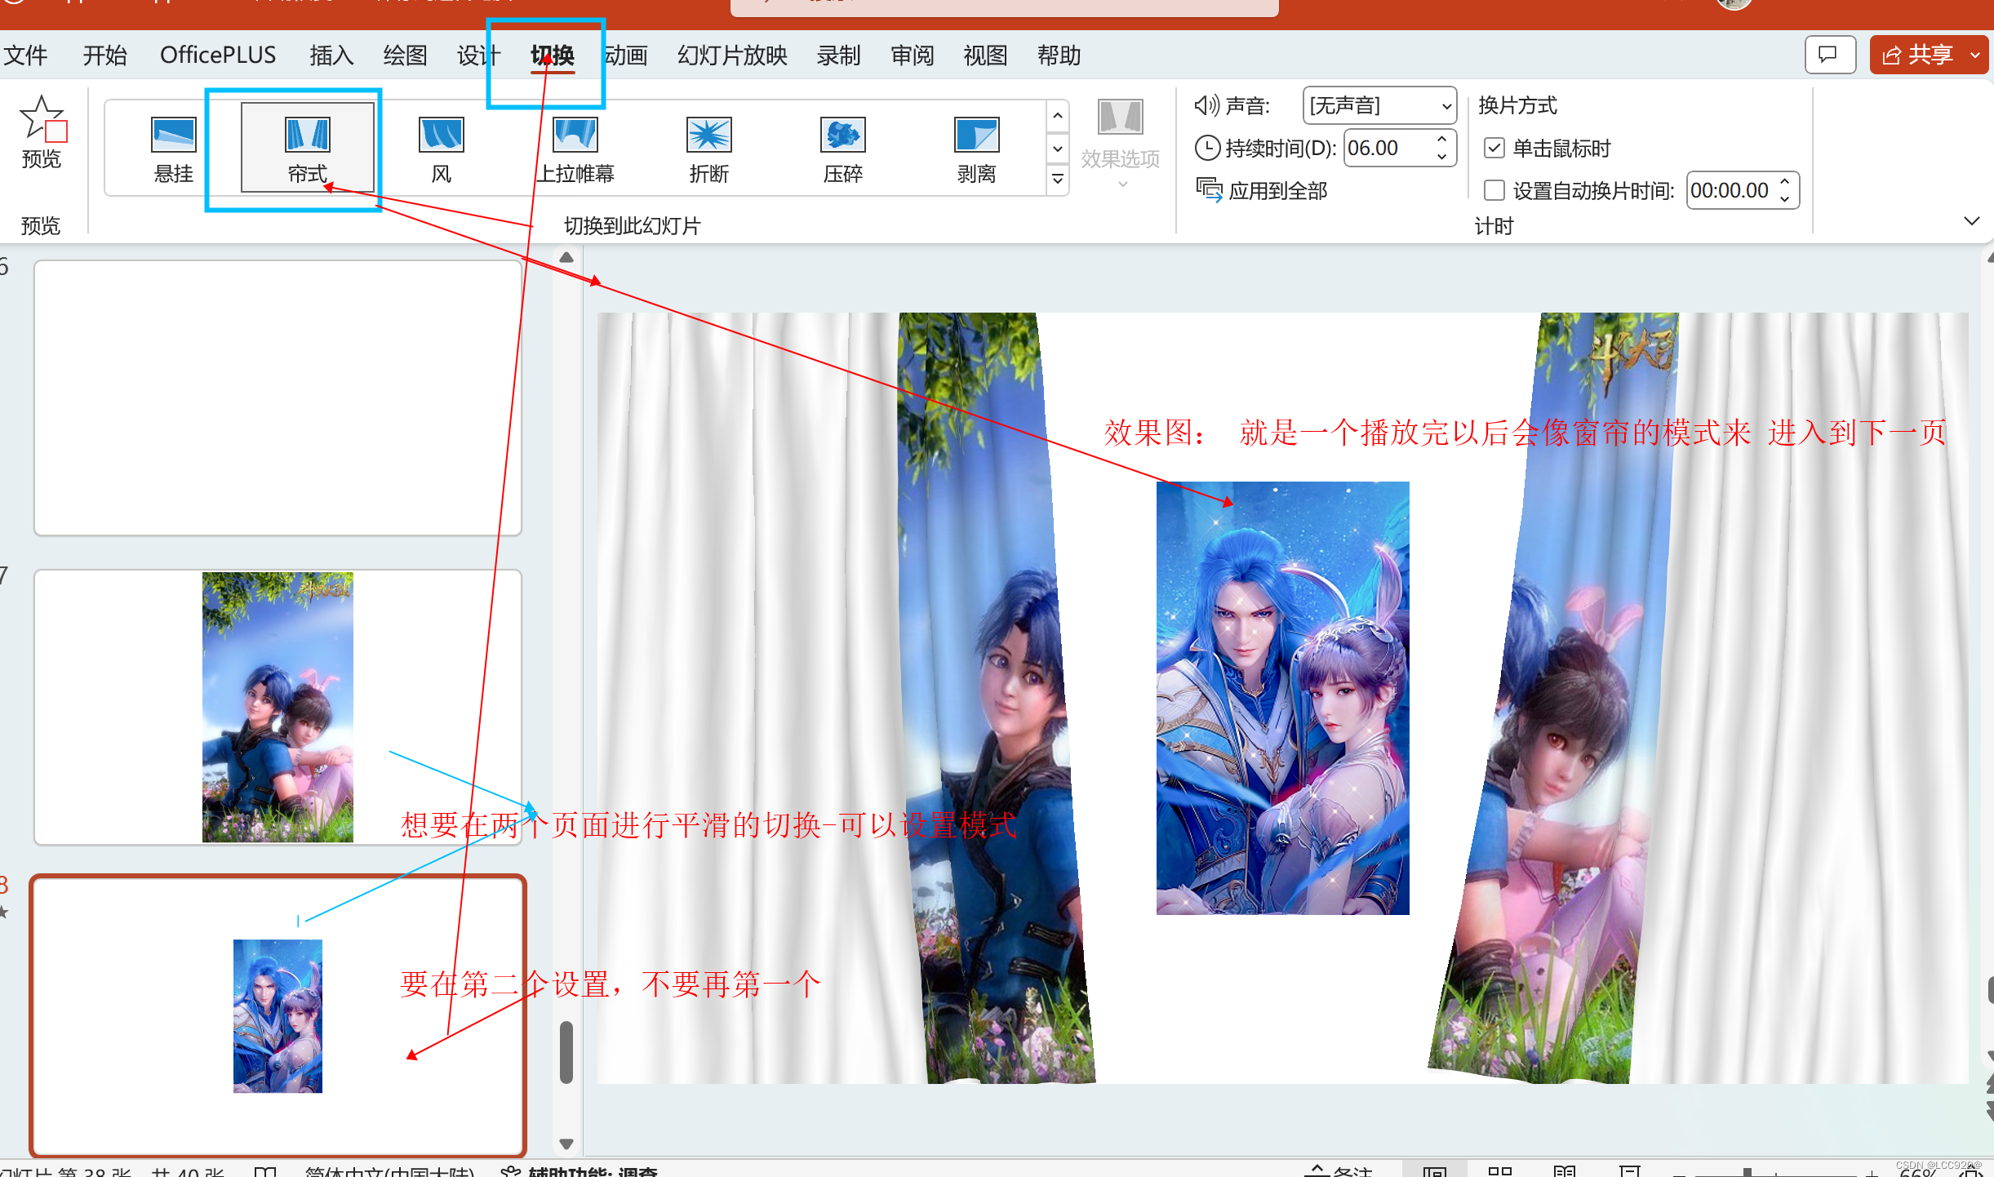Enable 设置自动换片时间 checkbox
Viewport: 1994px width, 1177px height.
(1494, 191)
